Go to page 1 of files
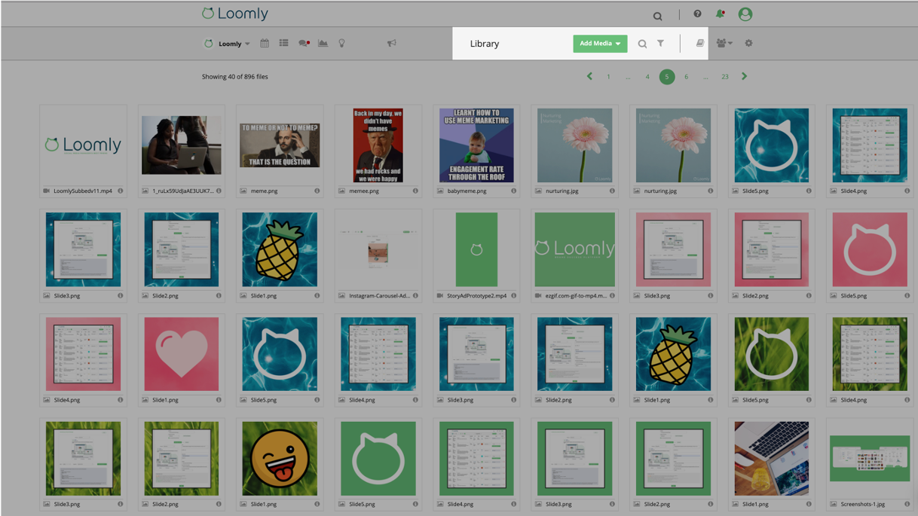The image size is (918, 516). [x=608, y=77]
